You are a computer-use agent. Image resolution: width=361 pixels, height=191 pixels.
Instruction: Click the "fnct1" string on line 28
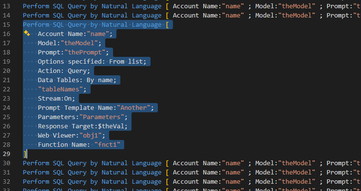pyautogui.click(x=107, y=145)
